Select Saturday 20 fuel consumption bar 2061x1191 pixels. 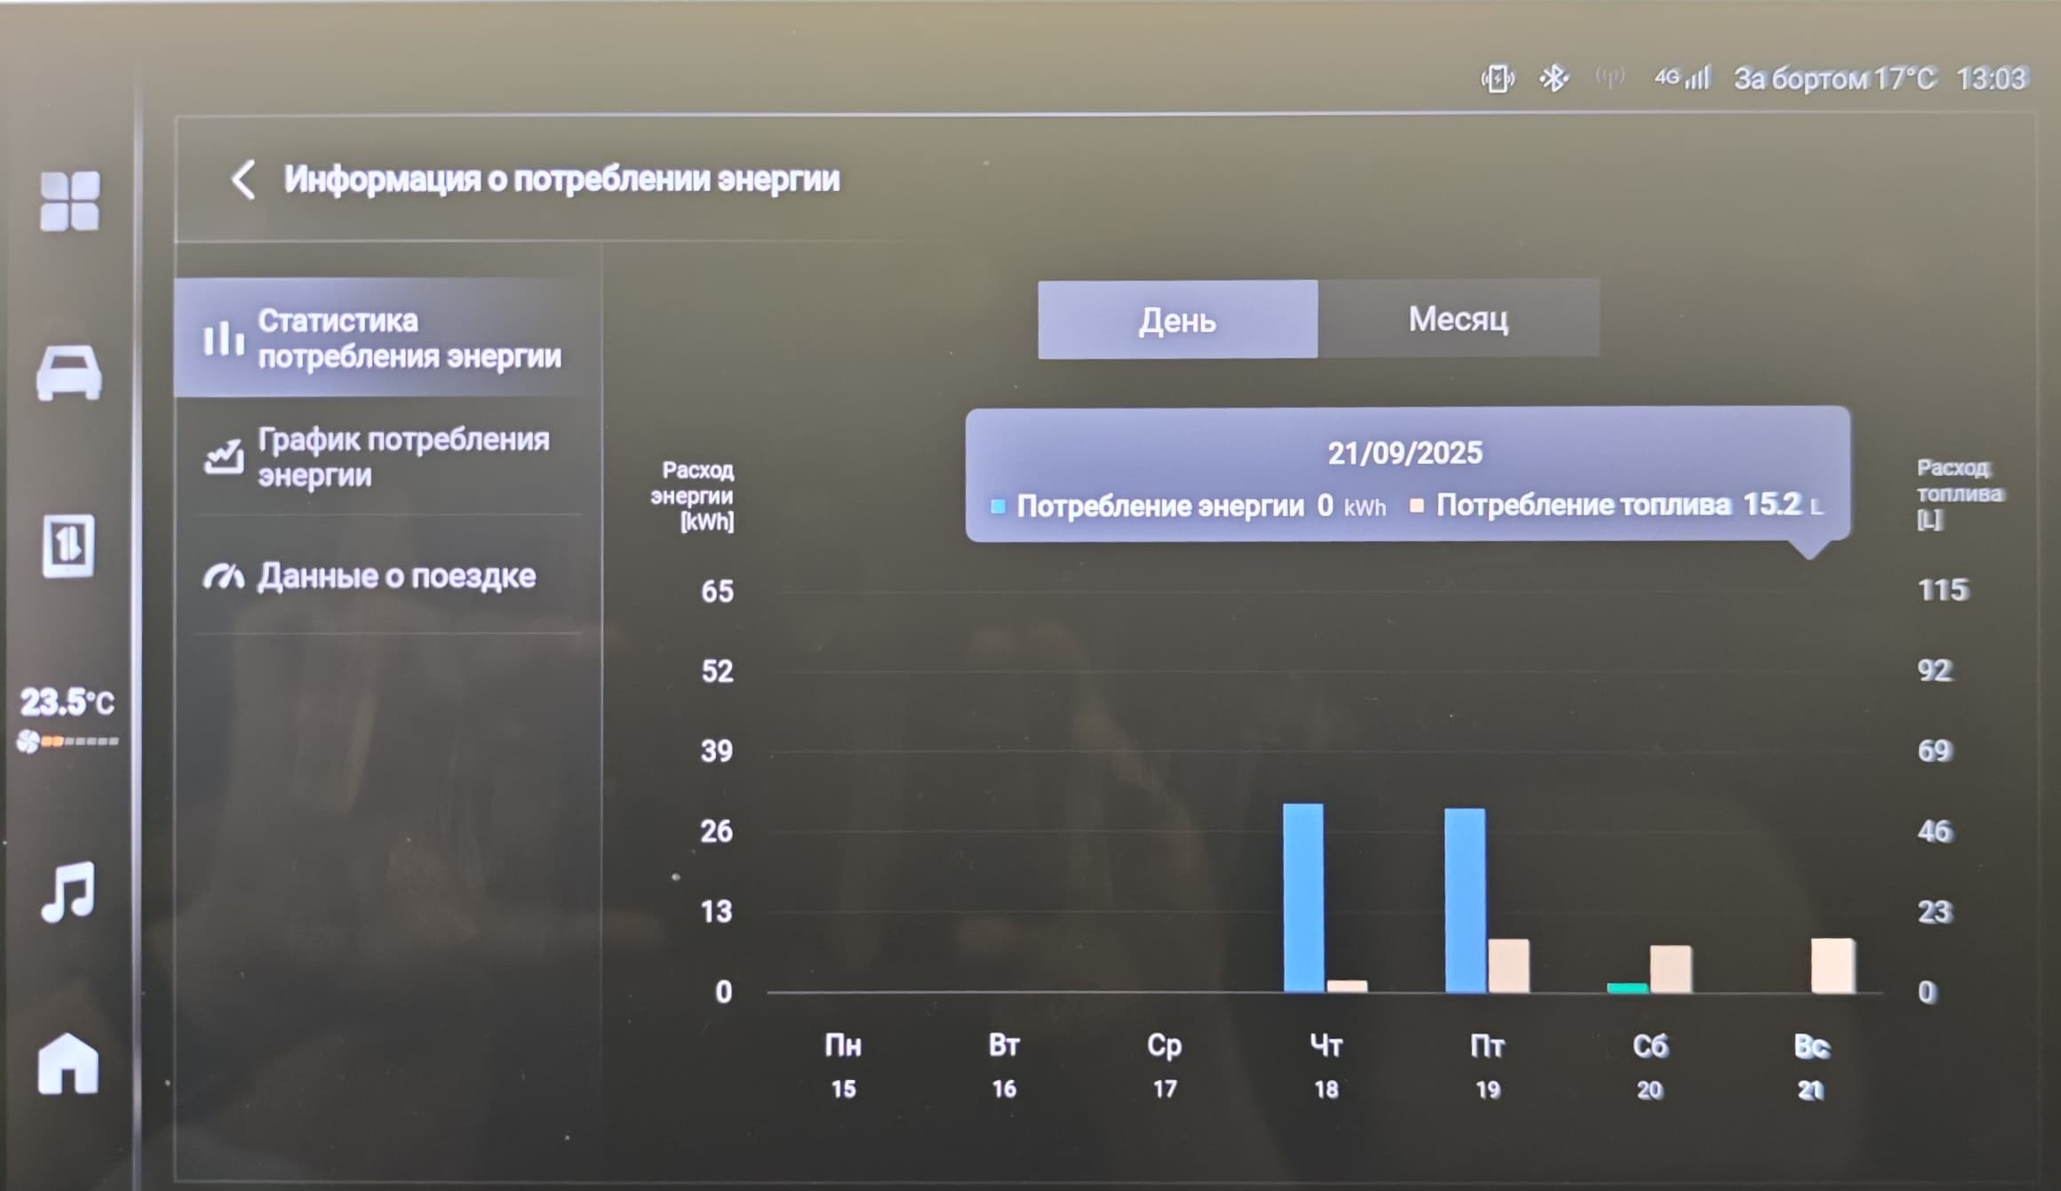click(x=1670, y=969)
